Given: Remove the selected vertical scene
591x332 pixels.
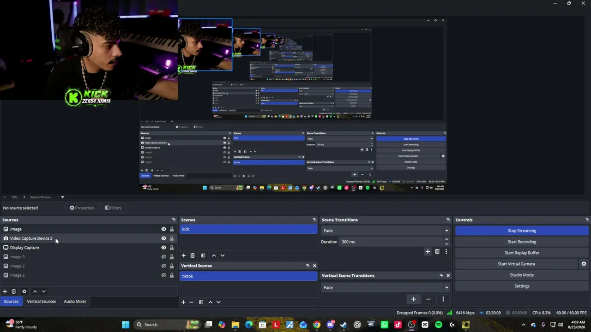Looking at the screenshot, I should pos(191,302).
